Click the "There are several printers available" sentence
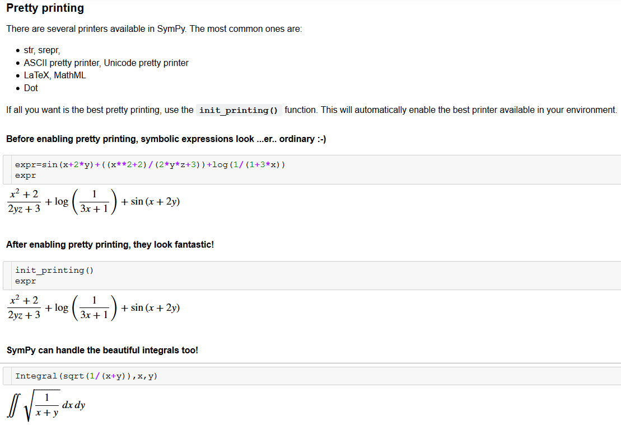621x426 pixels. [154, 29]
